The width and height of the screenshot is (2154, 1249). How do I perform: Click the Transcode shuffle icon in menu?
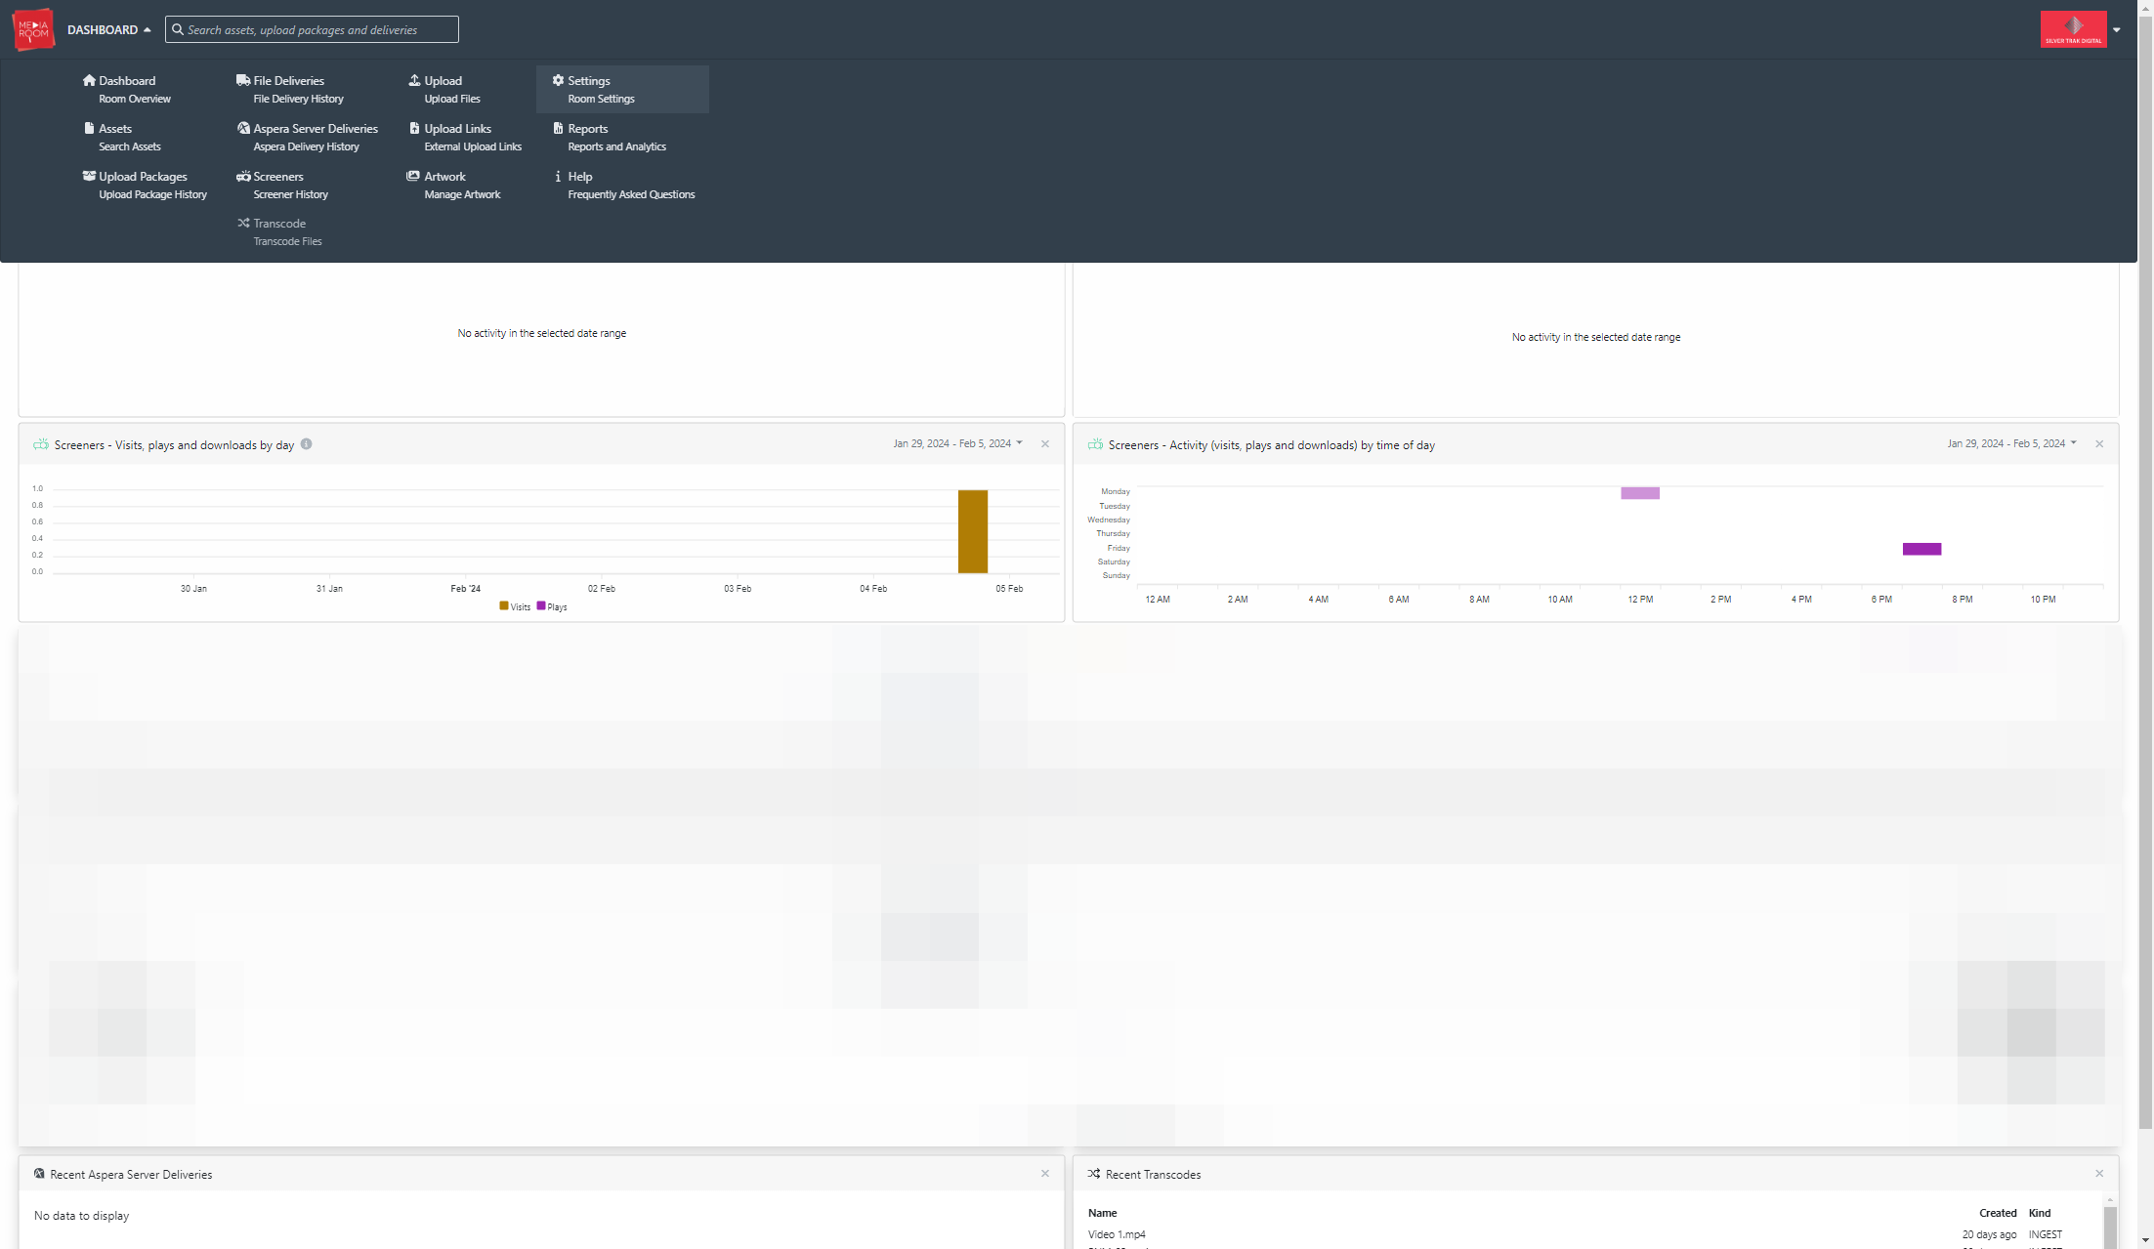(x=243, y=223)
